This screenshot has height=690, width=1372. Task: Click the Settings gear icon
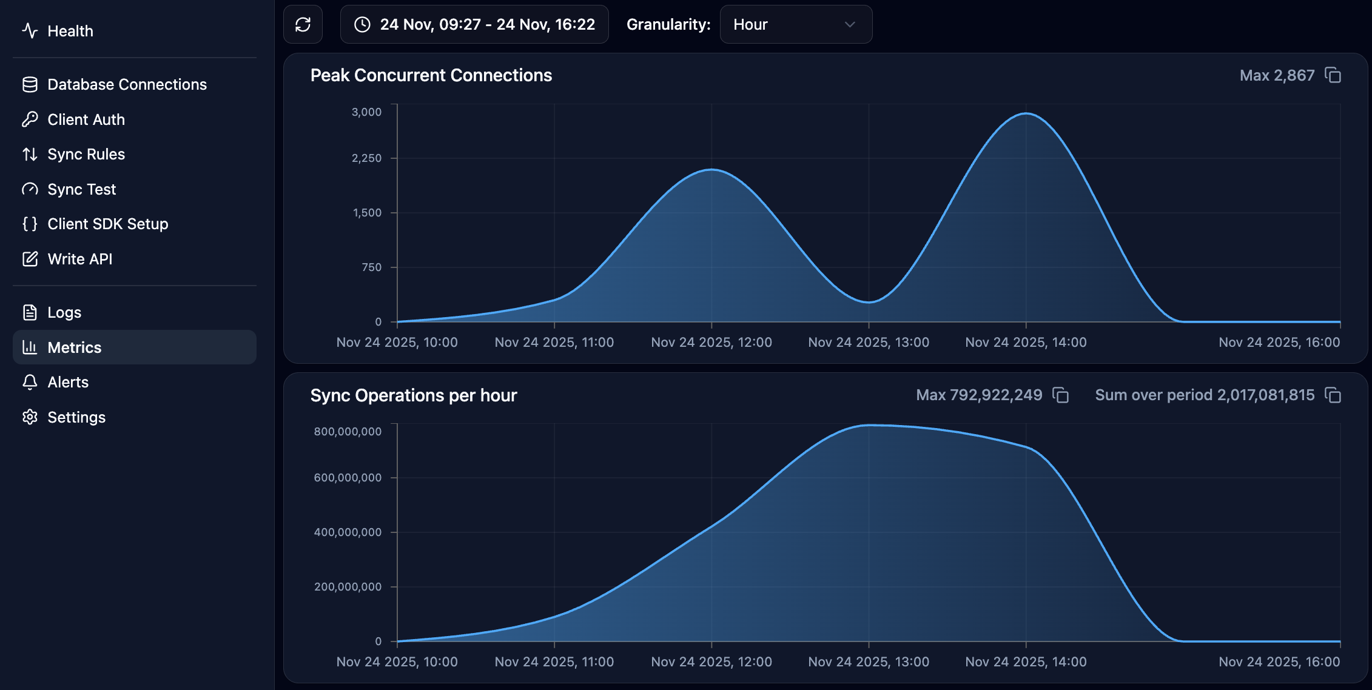pyautogui.click(x=30, y=417)
